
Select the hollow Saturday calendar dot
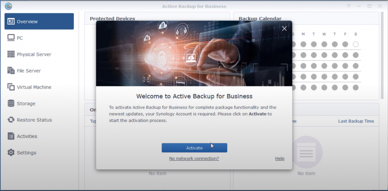tap(355, 44)
